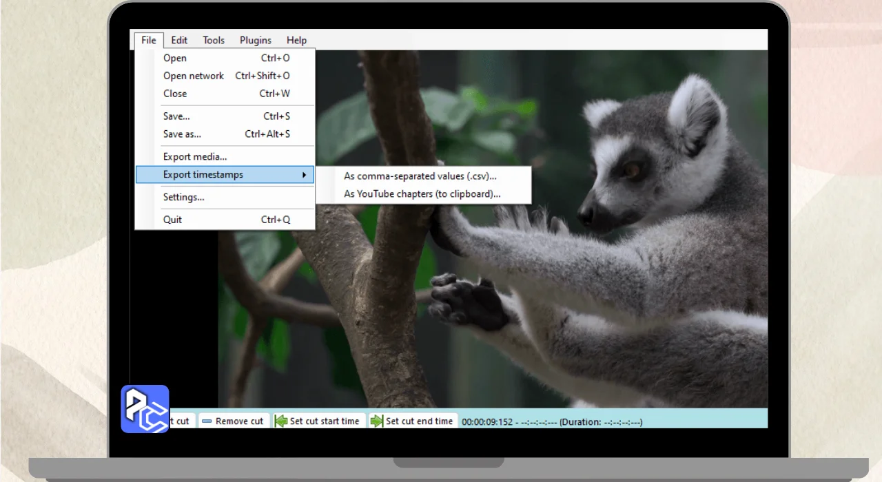Open the Edit menu
Viewport: 882px width, 482px height.
179,40
